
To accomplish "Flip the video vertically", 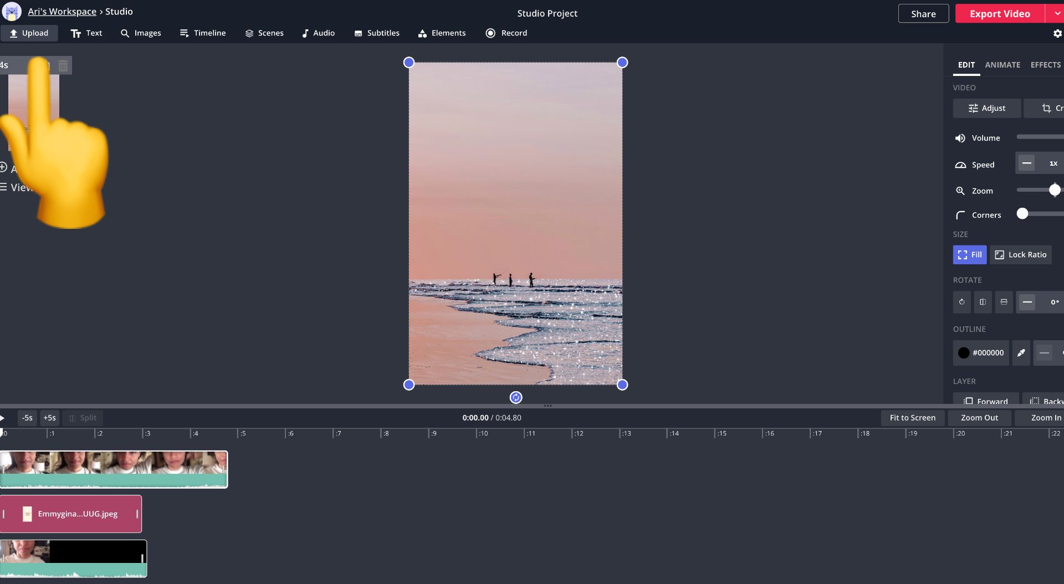I will coord(1004,302).
